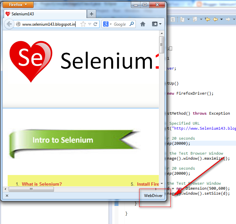Select the Selenium143 browser tab
Screen dimensions: 236x224
[x=45, y=14]
